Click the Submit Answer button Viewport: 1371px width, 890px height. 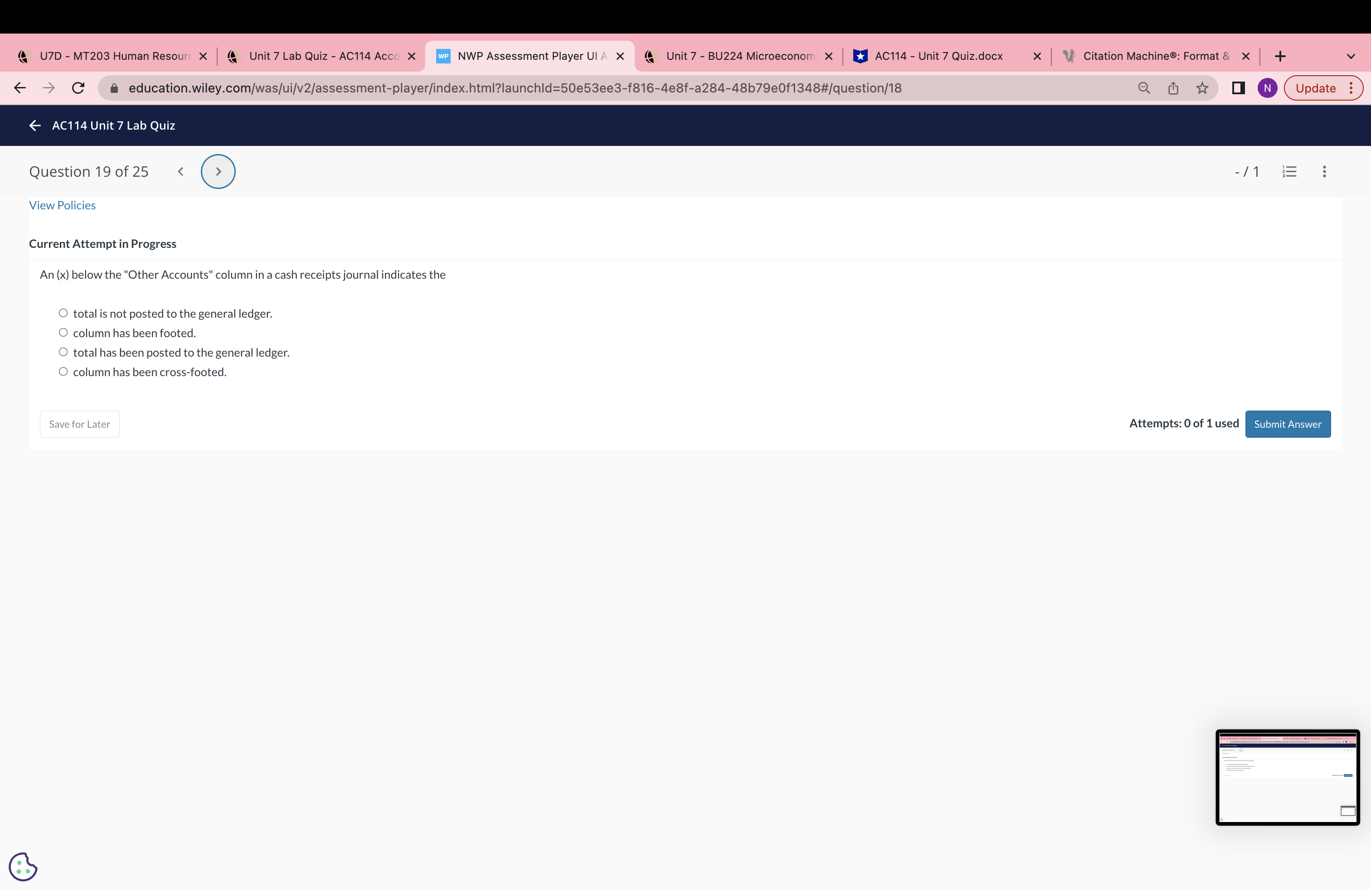1288,424
